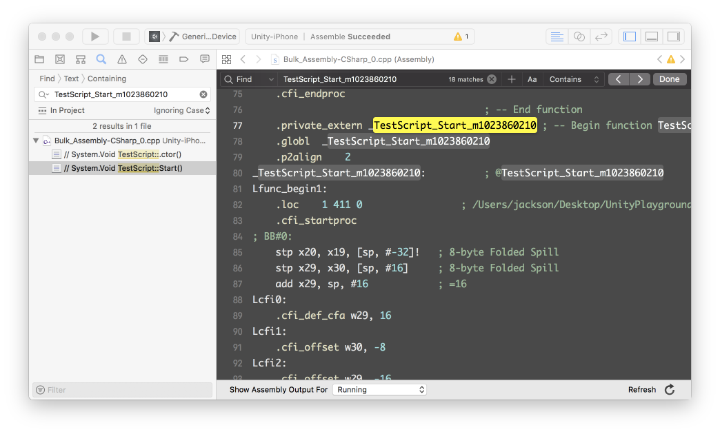
Task: Open the Debug navigator
Action: [163, 59]
